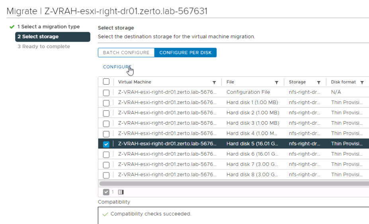Click the Virtual Machine column filter icon
This screenshot has width=369, height=224.
[214, 82]
